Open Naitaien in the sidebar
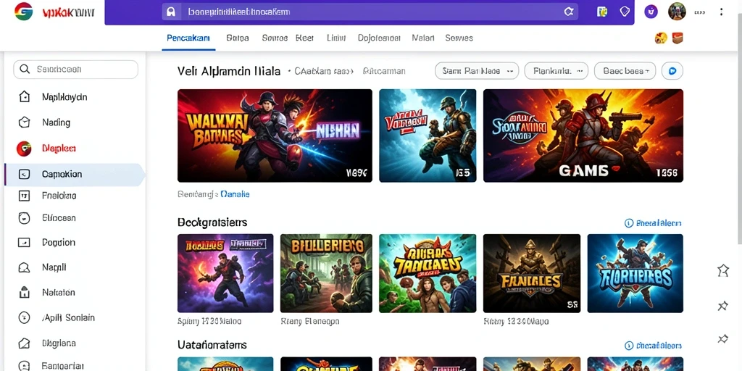Image resolution: width=742 pixels, height=371 pixels. [x=58, y=293]
